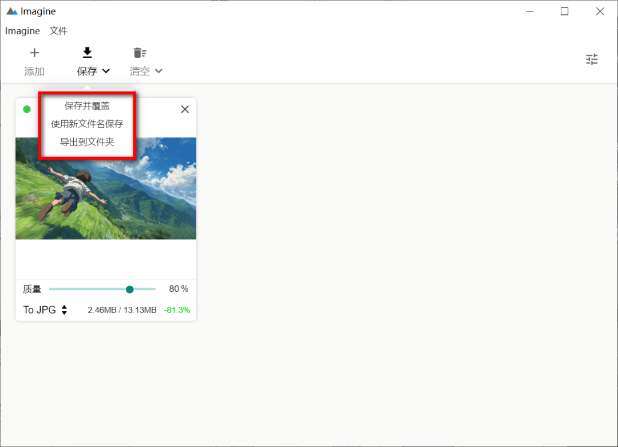
Task: Click the download save icon
Action: point(88,53)
